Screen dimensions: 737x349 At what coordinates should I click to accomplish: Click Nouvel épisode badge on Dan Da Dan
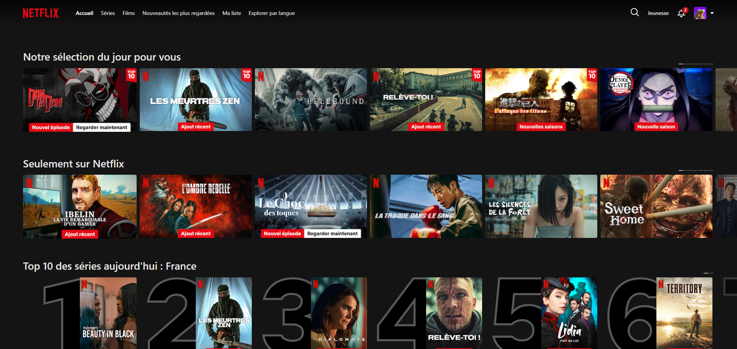pos(51,127)
